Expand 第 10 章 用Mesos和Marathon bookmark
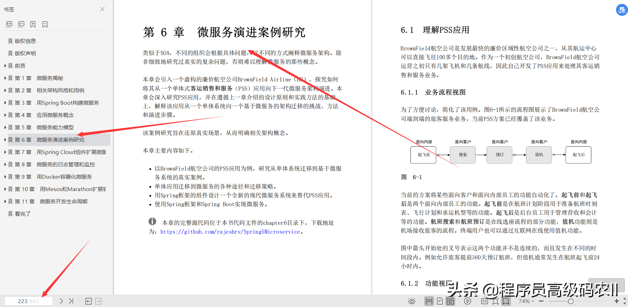The height and width of the screenshot is (307, 628). click(5, 189)
